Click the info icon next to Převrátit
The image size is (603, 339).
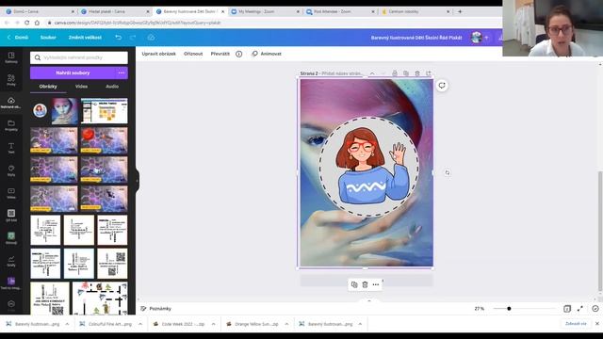(x=238, y=54)
